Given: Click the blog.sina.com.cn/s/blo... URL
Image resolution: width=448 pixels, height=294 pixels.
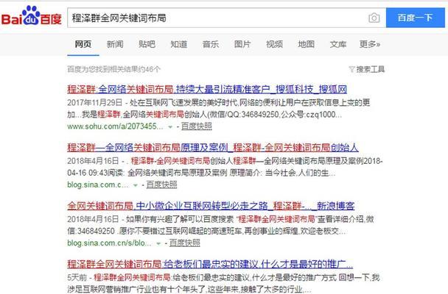Looking at the screenshot, I should (x=110, y=243).
